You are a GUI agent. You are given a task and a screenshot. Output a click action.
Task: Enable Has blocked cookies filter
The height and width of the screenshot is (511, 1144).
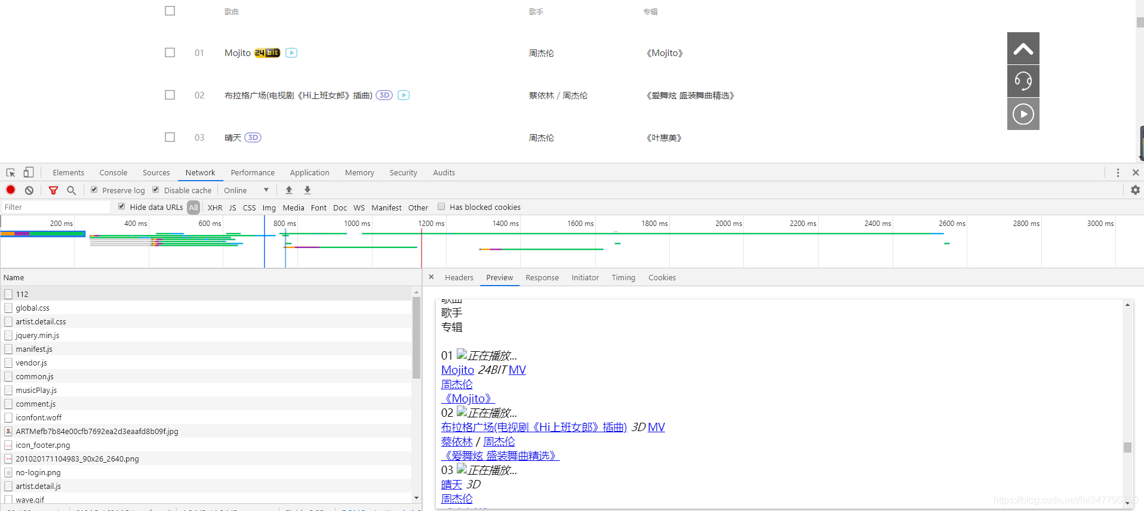pyautogui.click(x=441, y=206)
